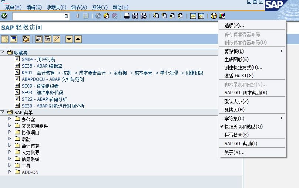The height and width of the screenshot is (188, 299).
Task: Click the Create Shortcut icon
Action: (201, 16)
